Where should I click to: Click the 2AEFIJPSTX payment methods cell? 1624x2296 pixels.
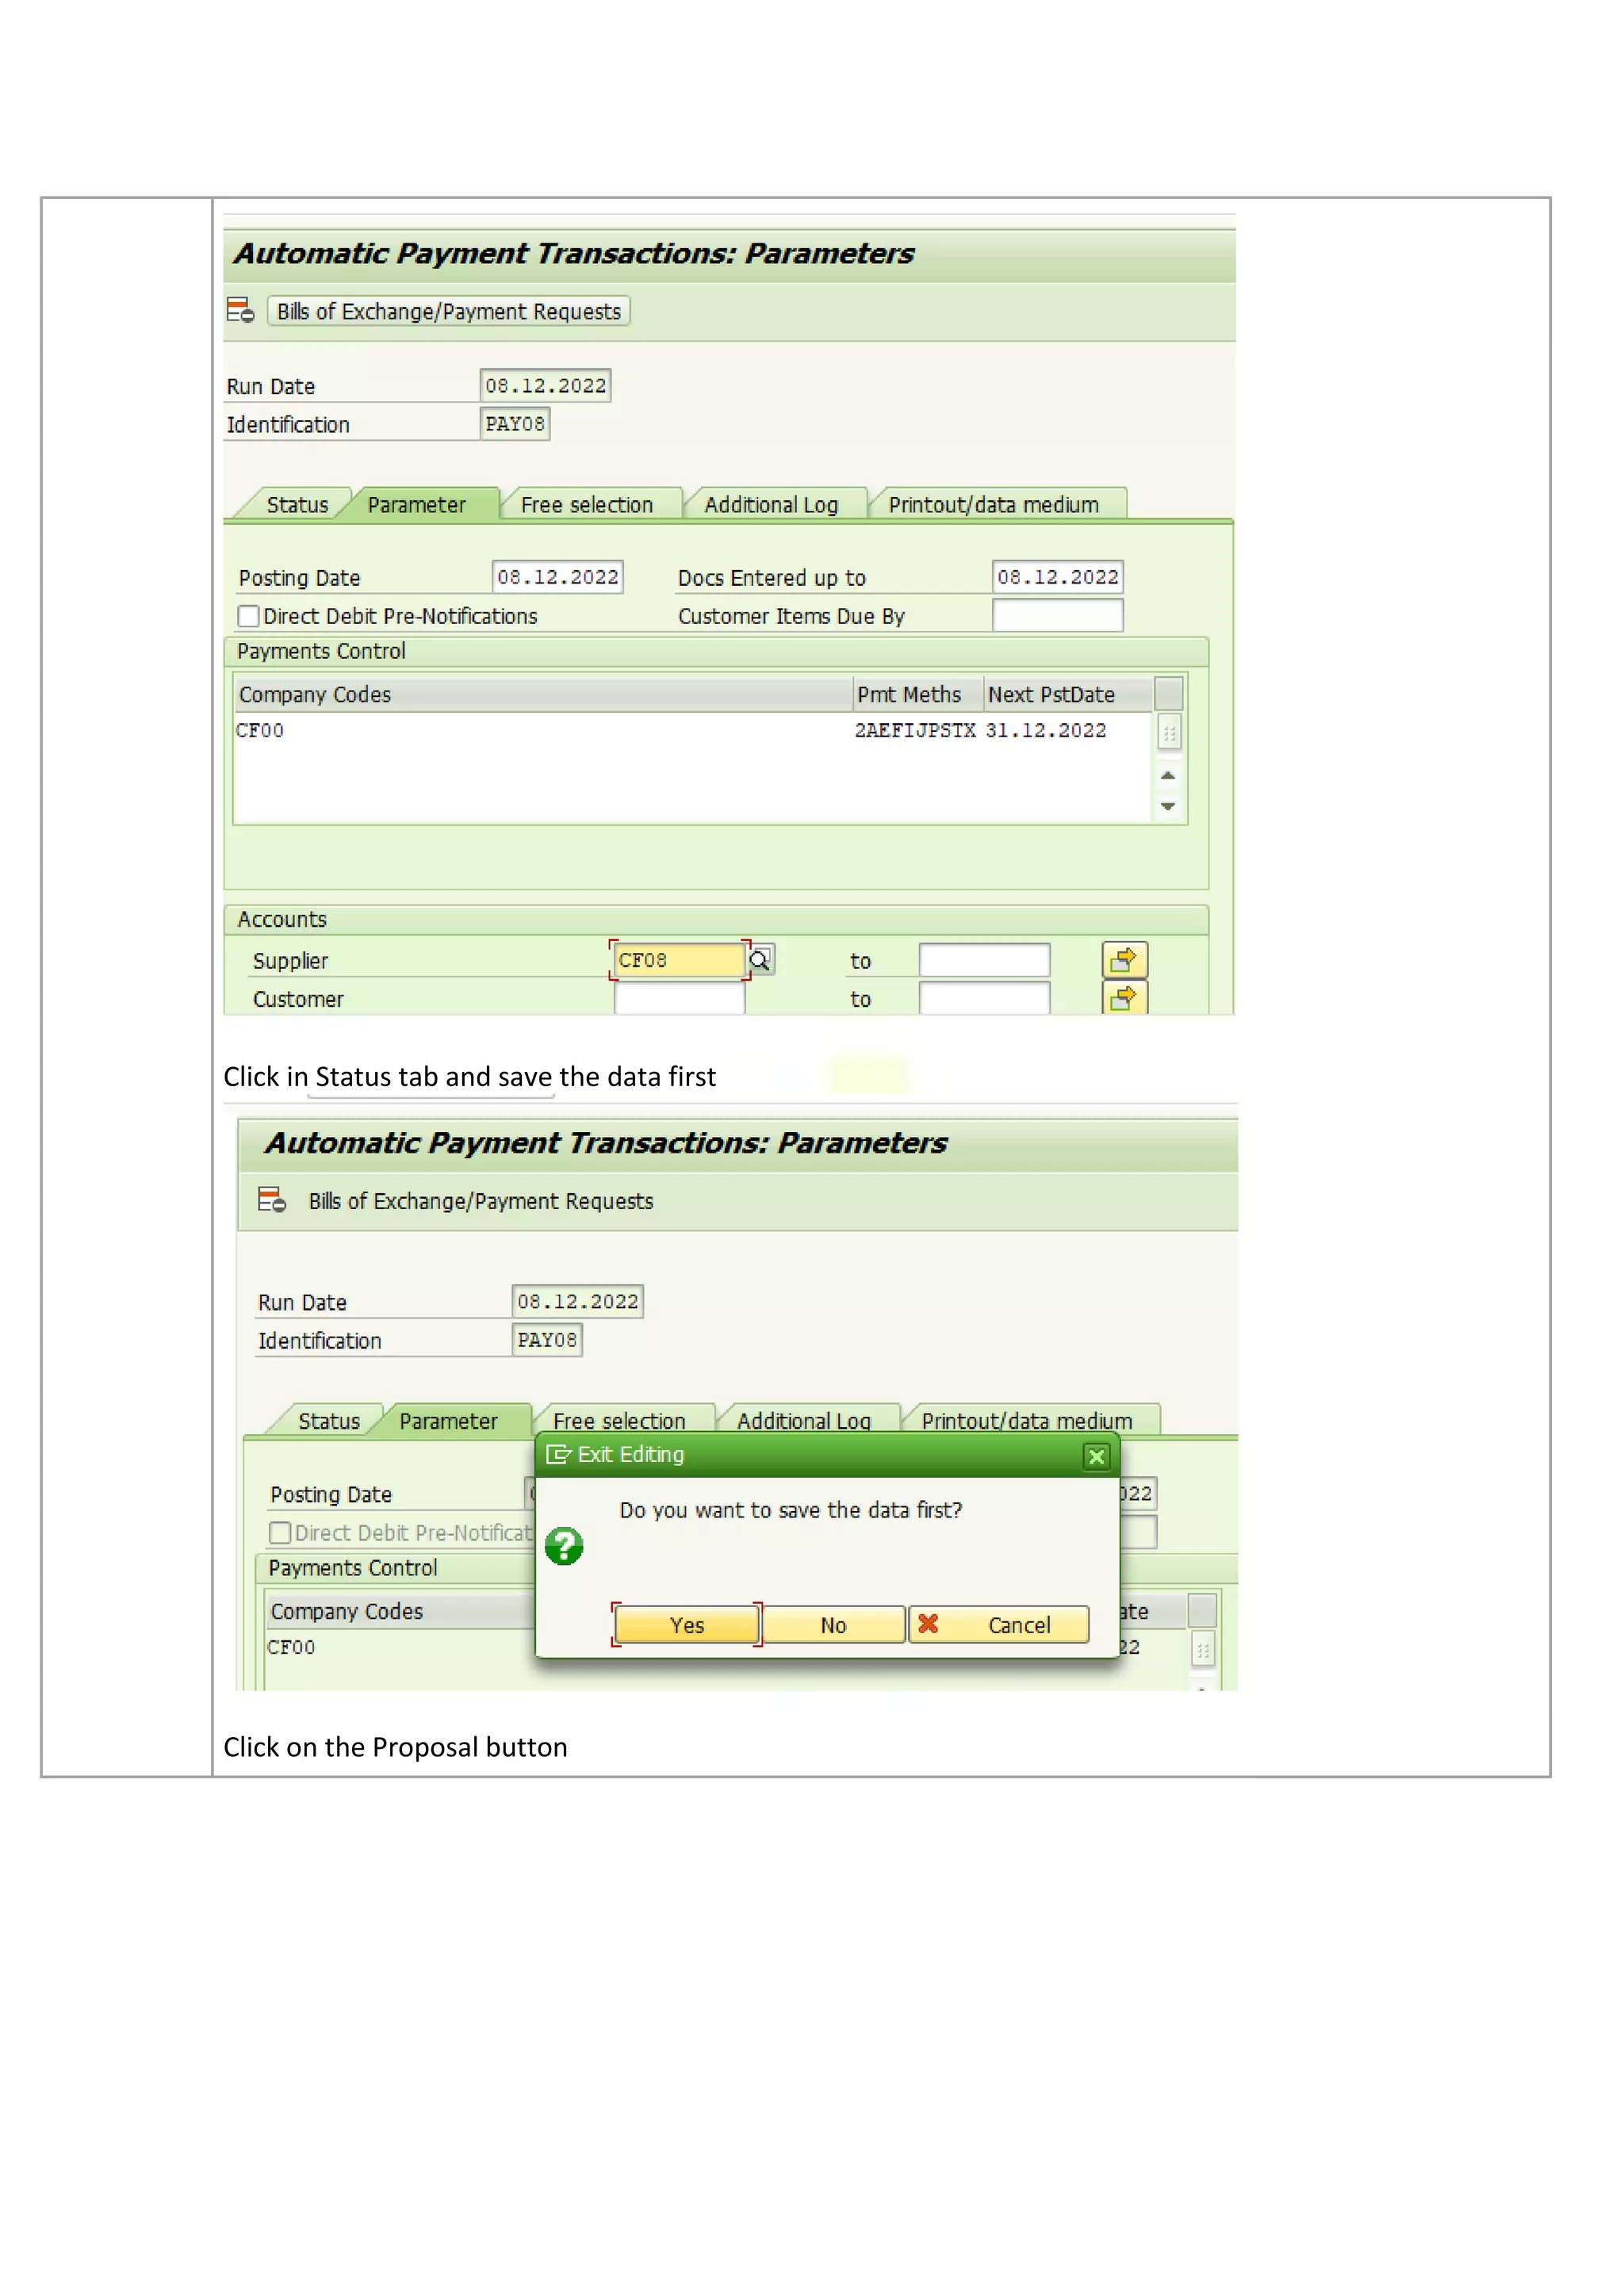pos(915,731)
